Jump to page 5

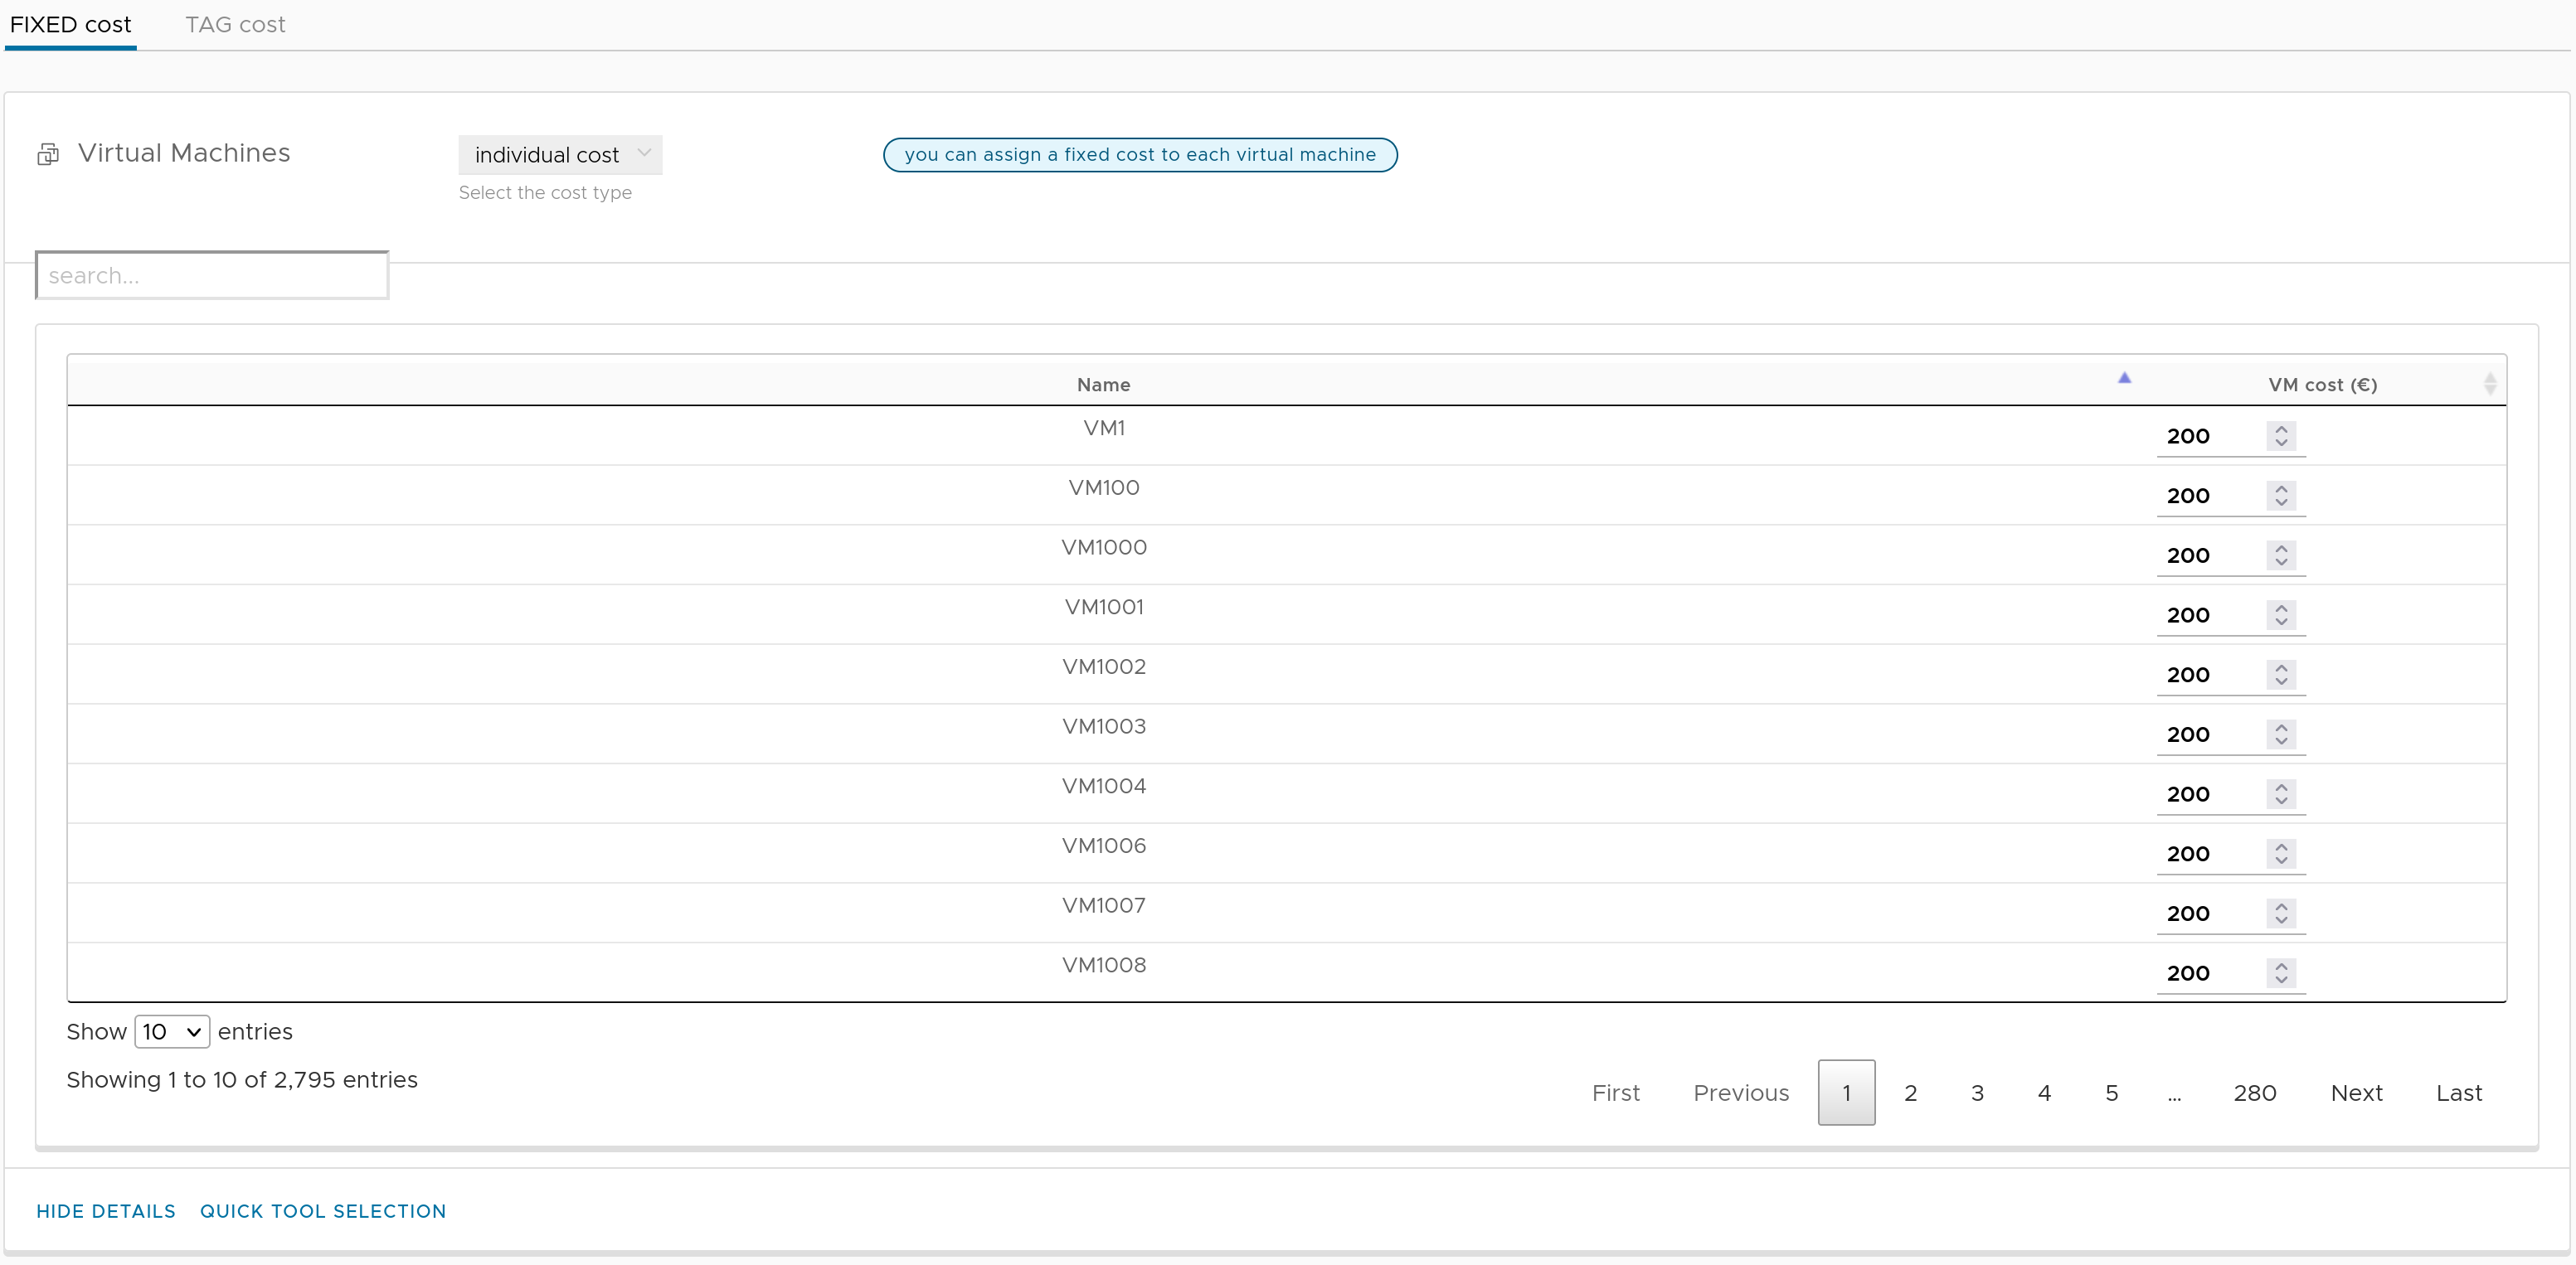coord(2111,1093)
